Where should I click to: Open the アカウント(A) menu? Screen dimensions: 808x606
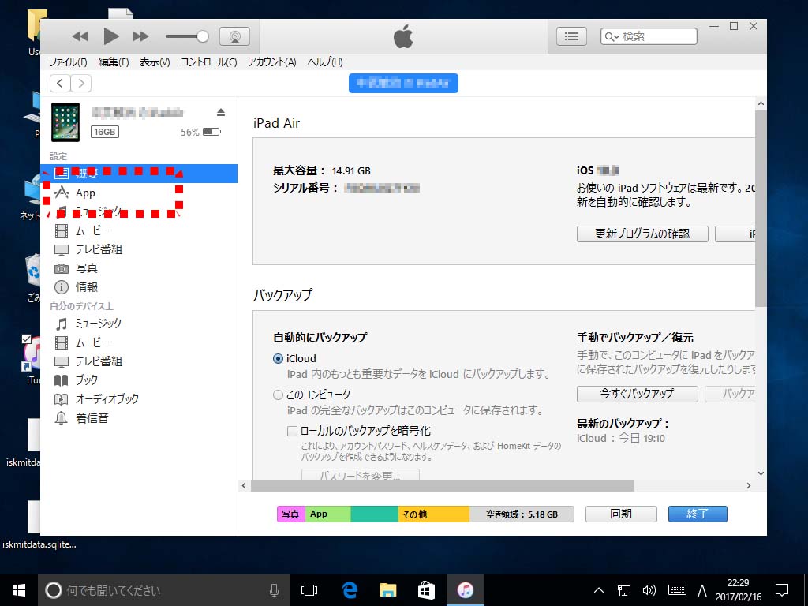271,62
